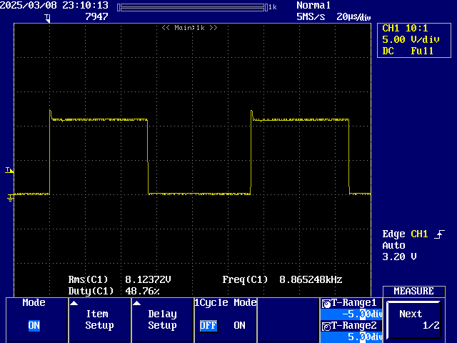The width and height of the screenshot is (457, 343).
Task: Click the Freq(C1) measurement readout
Action: click(x=282, y=280)
